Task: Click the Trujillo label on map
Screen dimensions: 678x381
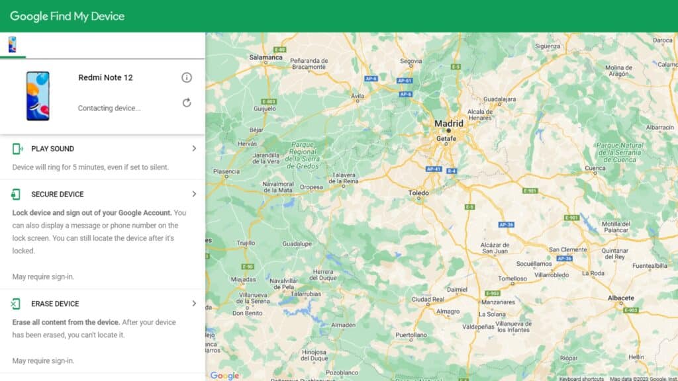Action: 246,243
